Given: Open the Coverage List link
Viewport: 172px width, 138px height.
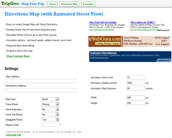Looking at the screenshot, I should click(13, 135).
